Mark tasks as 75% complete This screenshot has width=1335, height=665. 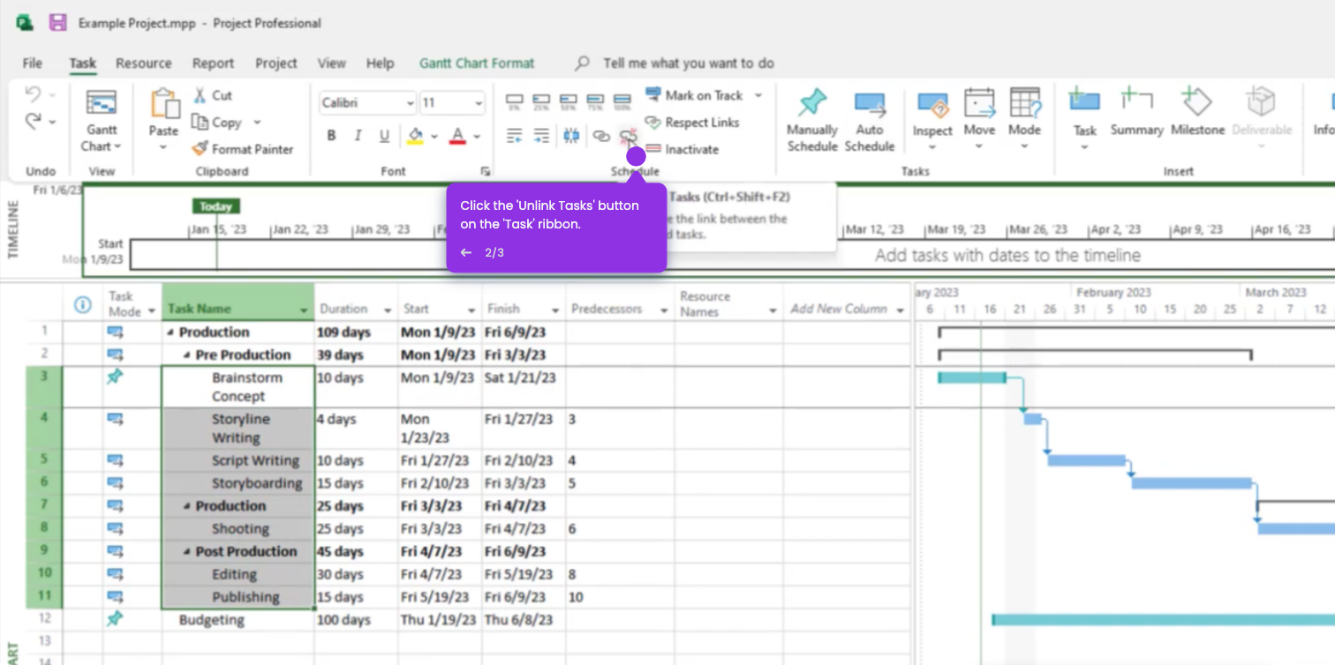(596, 101)
